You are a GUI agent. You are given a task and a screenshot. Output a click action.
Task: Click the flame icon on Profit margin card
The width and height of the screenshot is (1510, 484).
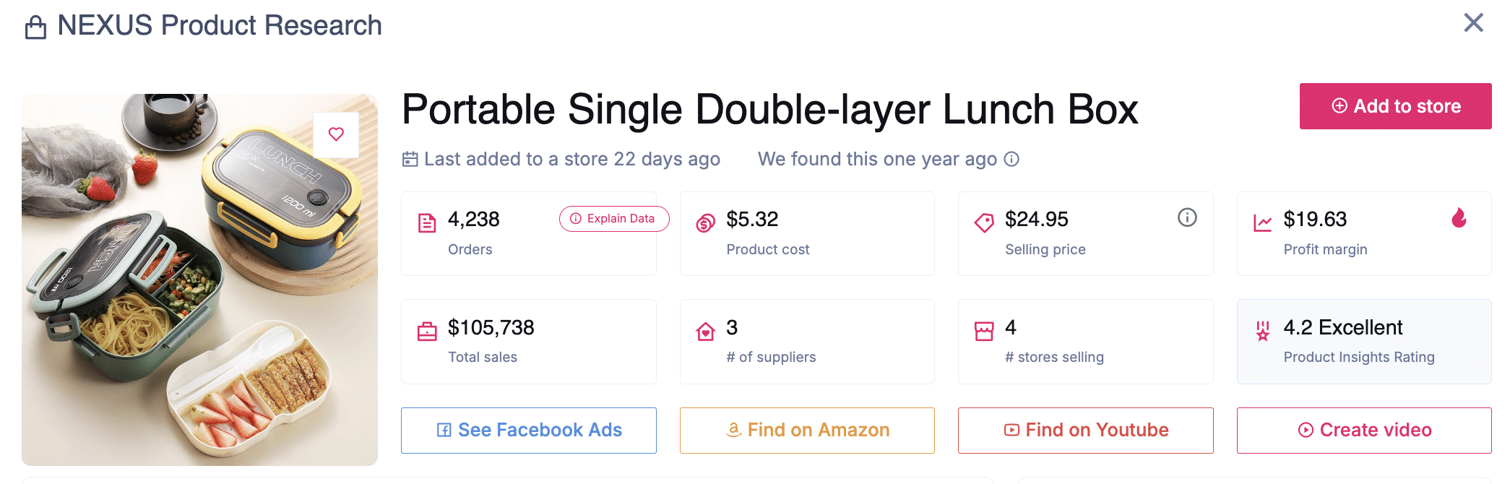pyautogui.click(x=1459, y=218)
